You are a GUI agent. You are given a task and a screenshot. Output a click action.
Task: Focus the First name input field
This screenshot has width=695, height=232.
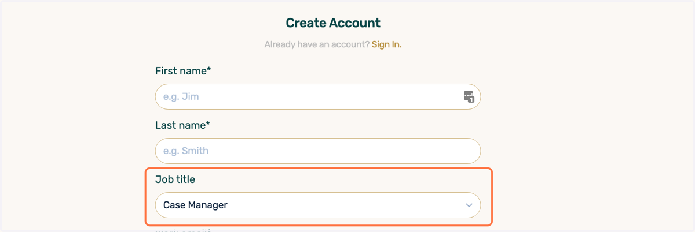tap(318, 96)
